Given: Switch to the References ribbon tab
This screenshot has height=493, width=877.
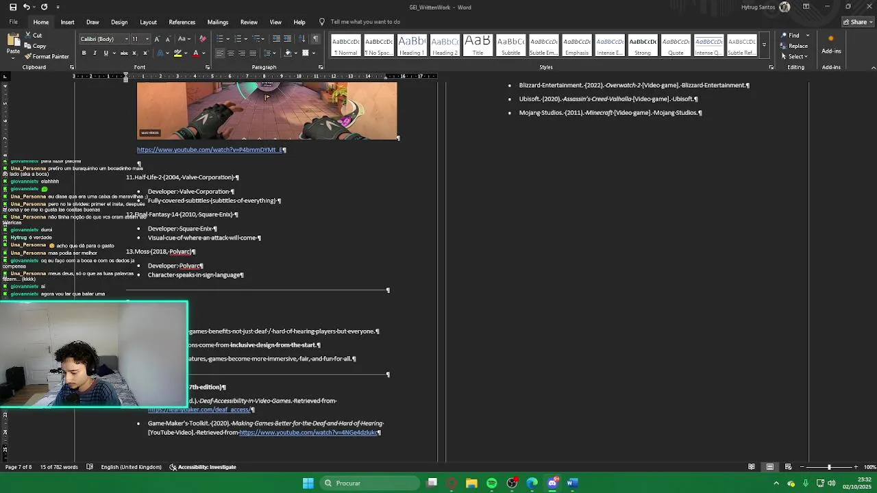Looking at the screenshot, I should pyautogui.click(x=182, y=22).
